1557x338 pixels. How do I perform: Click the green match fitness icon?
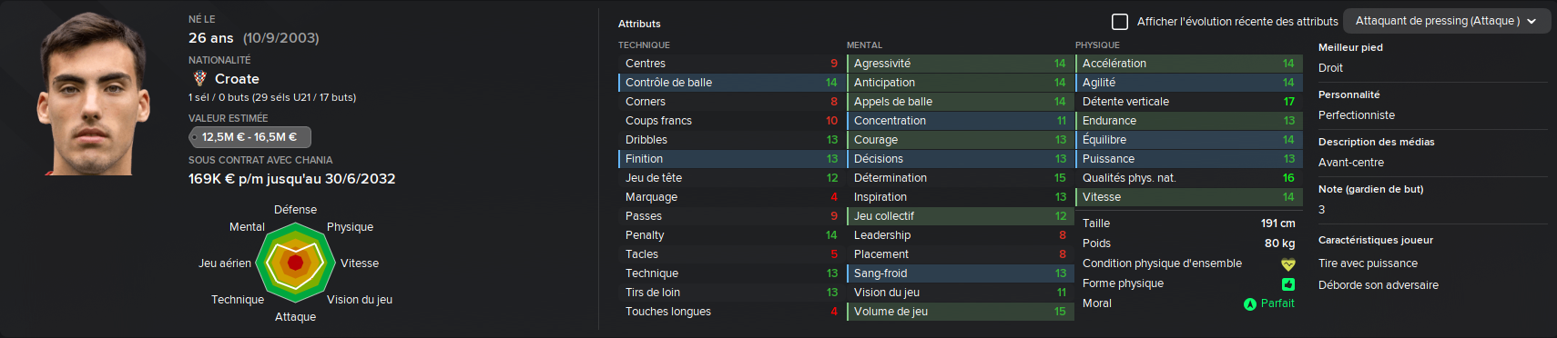[1287, 284]
